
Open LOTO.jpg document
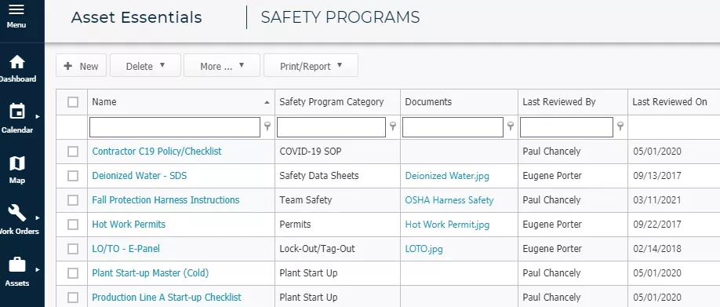424,249
